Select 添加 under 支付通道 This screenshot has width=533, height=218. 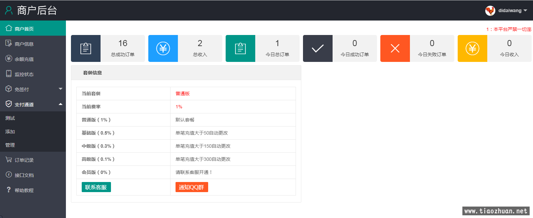(33, 132)
